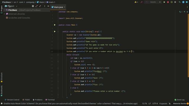The height and width of the screenshot is (106, 189).
Task: Open the editor tabs kebab menu
Action: click(187, 7)
